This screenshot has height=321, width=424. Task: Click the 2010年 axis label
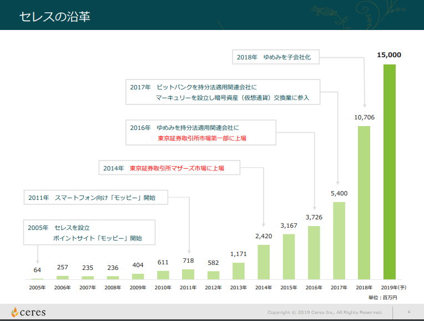coord(163,288)
